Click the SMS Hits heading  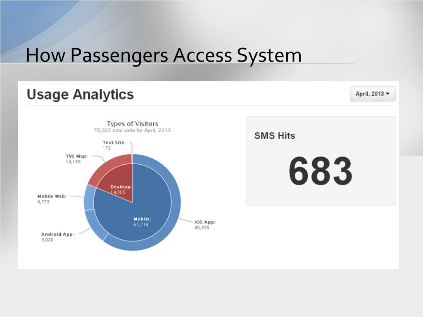[275, 136]
